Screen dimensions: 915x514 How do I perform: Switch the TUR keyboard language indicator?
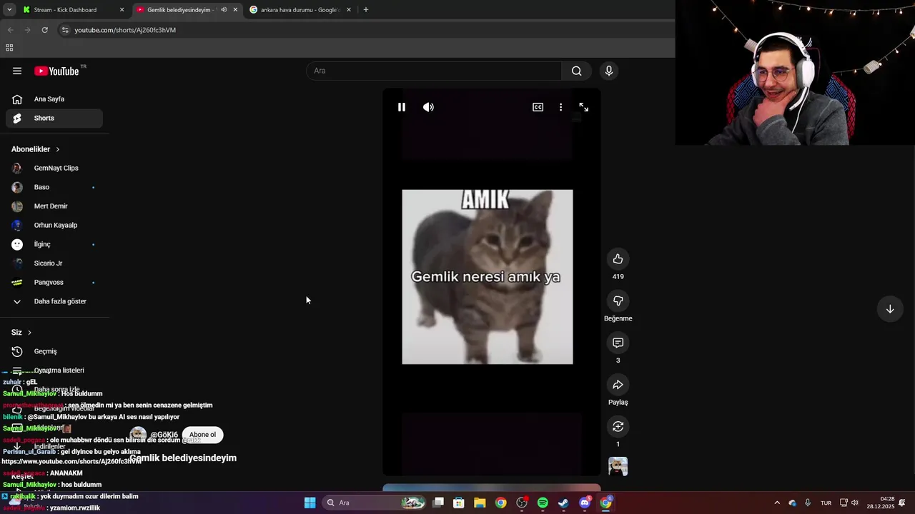(x=826, y=503)
